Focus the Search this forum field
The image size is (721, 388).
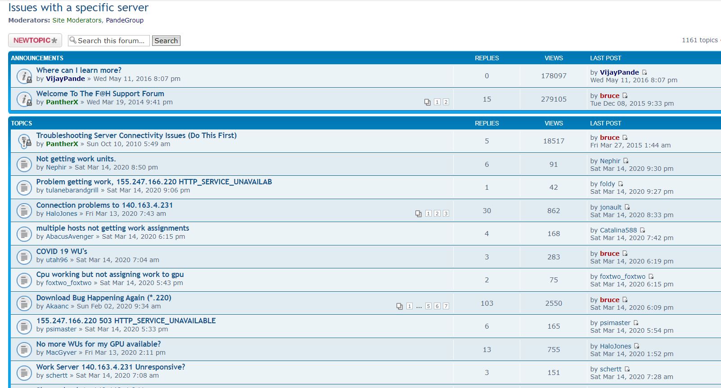pos(112,40)
